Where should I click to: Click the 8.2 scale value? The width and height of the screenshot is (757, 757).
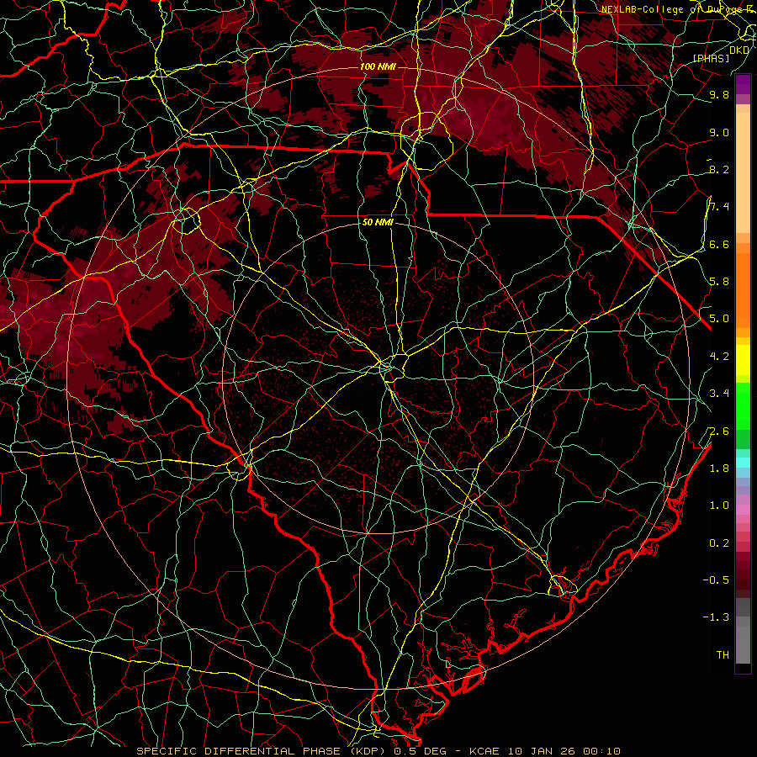point(719,169)
